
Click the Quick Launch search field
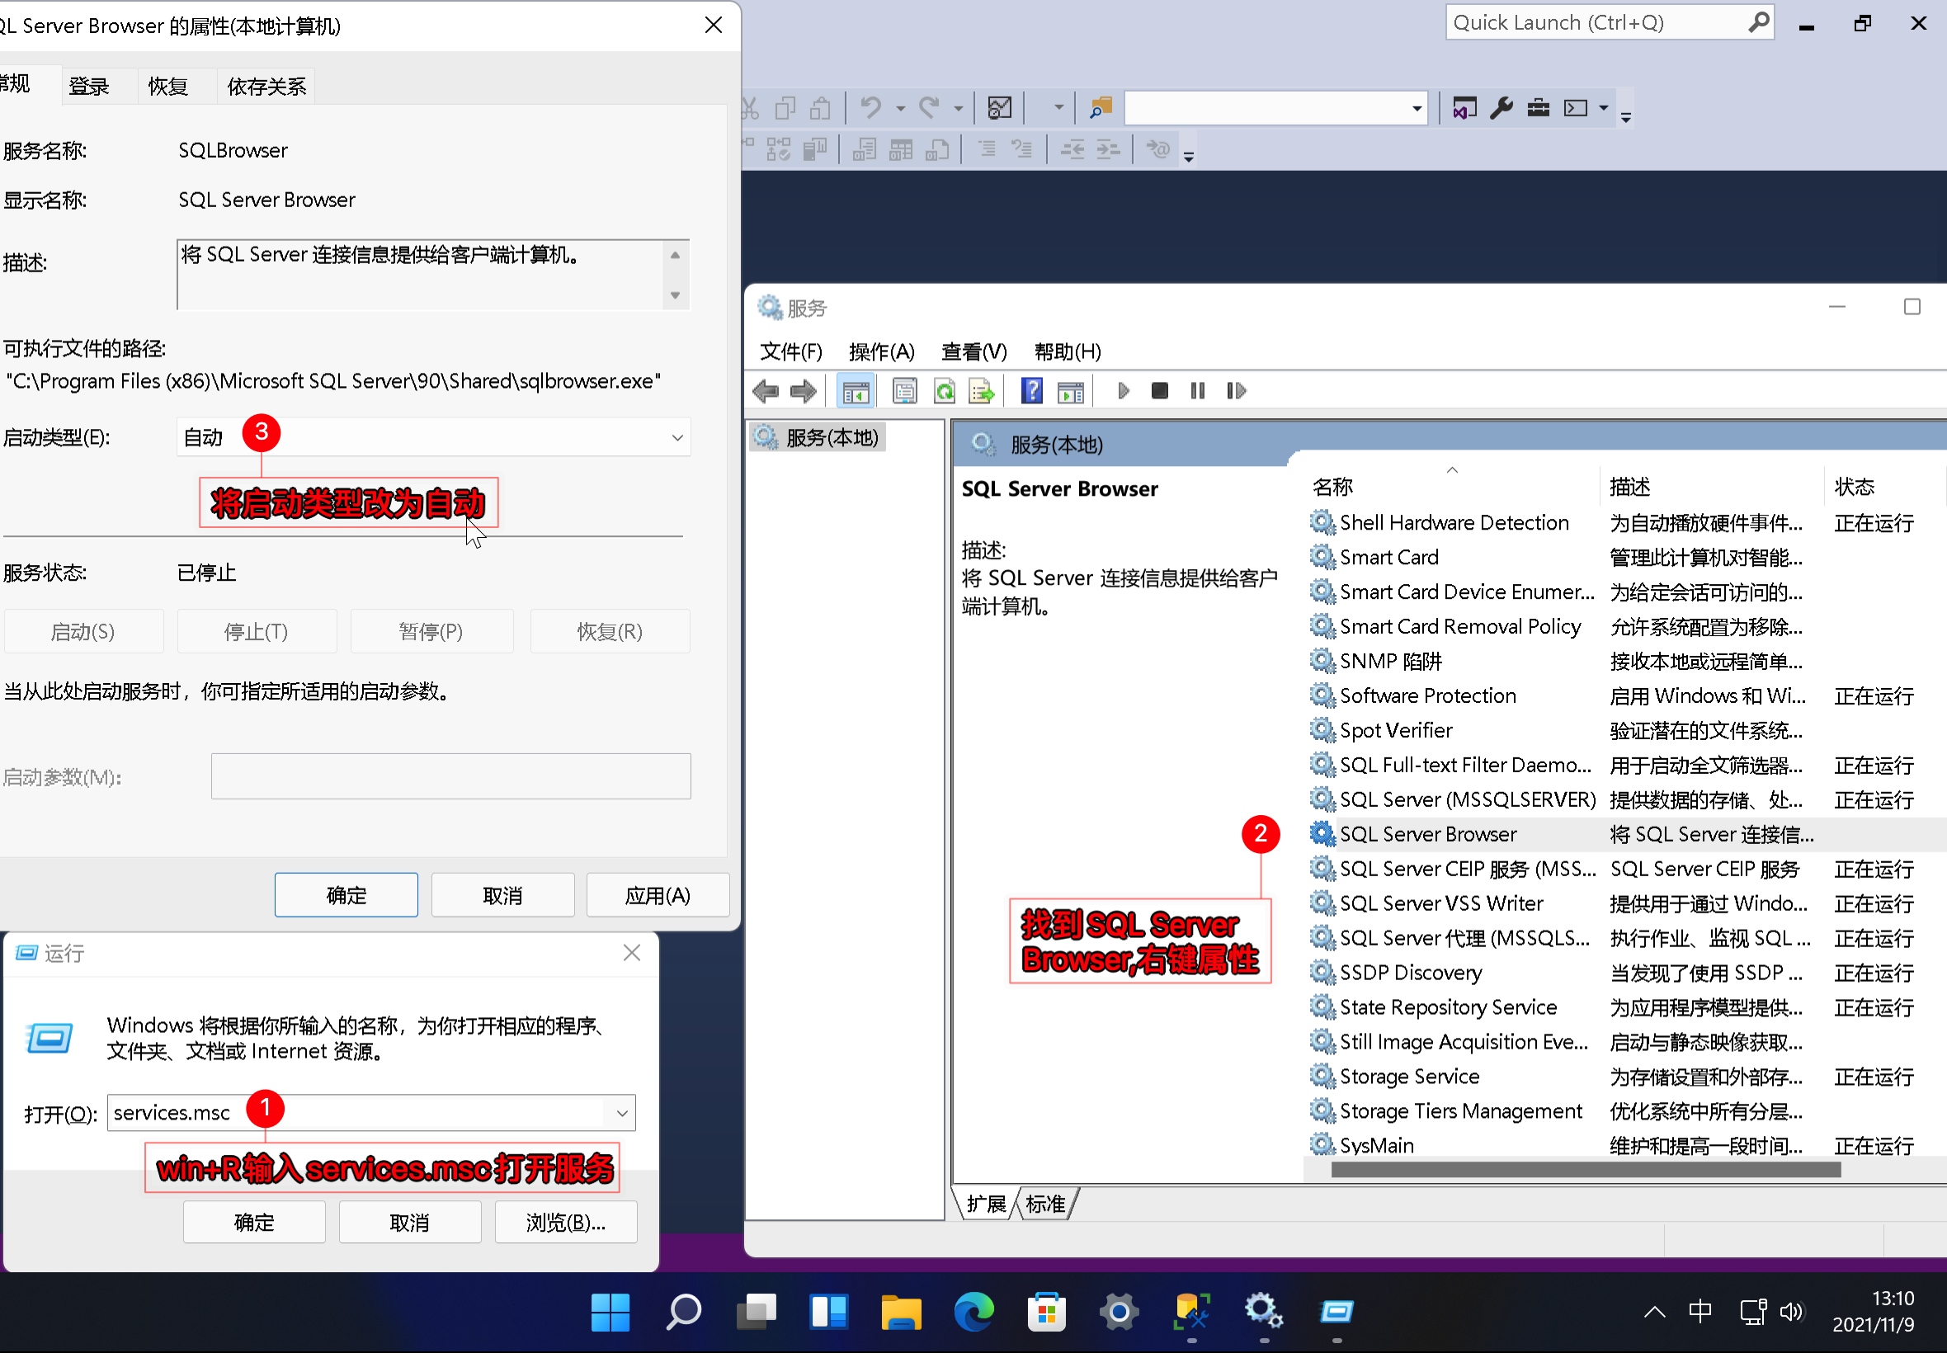(1594, 23)
